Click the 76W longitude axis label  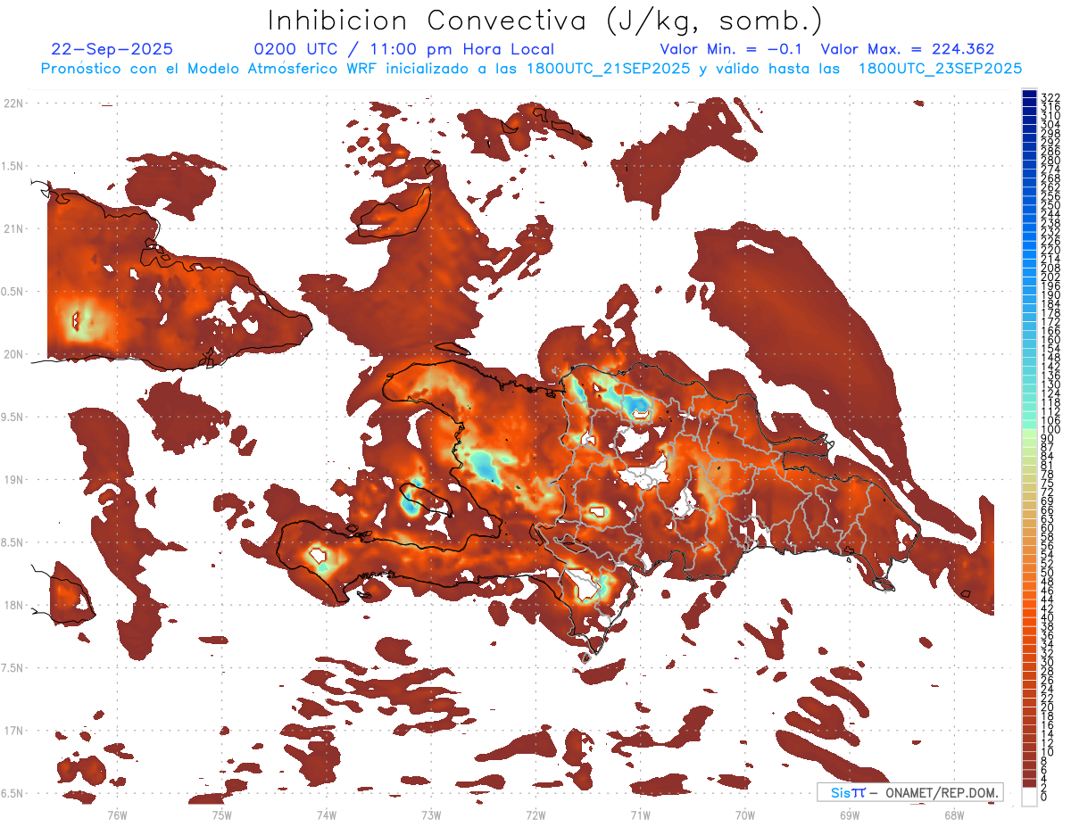pyautogui.click(x=117, y=815)
